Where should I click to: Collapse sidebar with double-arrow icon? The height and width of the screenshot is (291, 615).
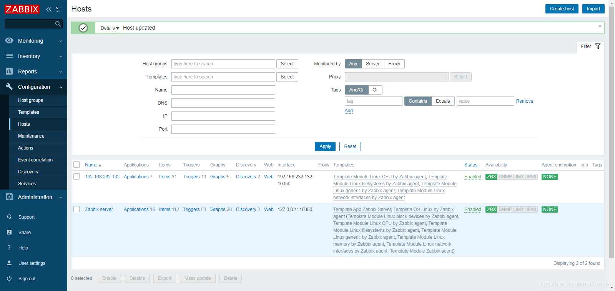[49, 9]
